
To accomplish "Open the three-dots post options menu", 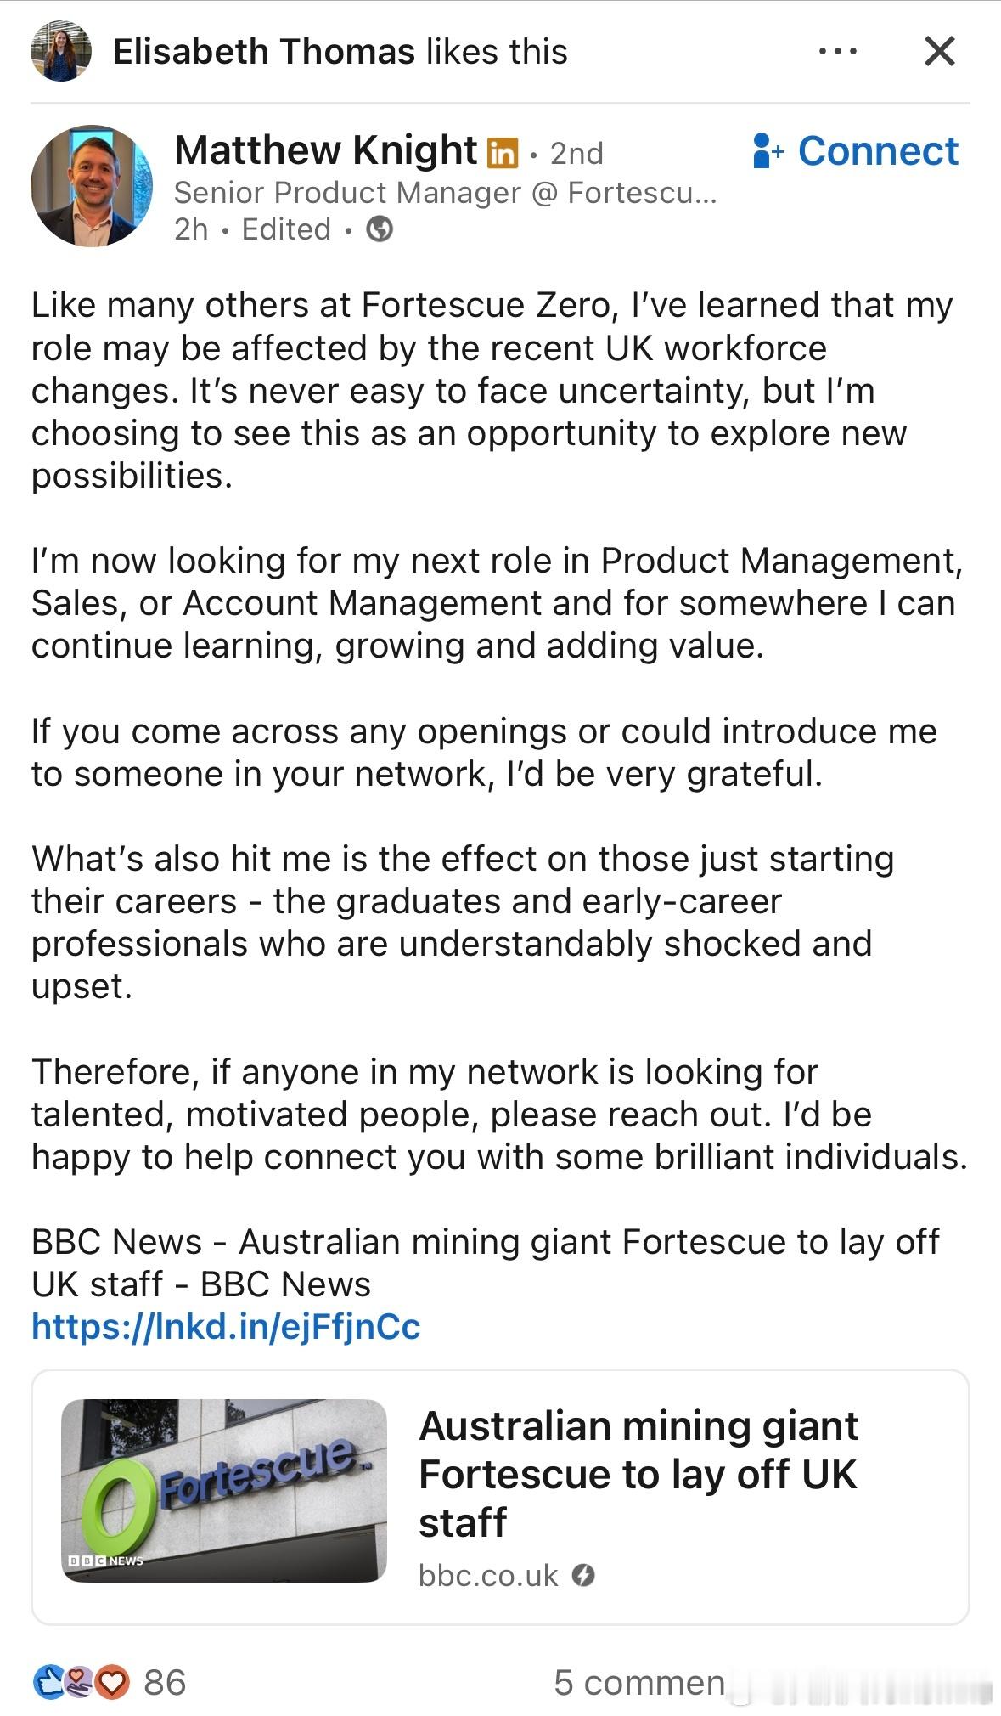I will click(837, 52).
